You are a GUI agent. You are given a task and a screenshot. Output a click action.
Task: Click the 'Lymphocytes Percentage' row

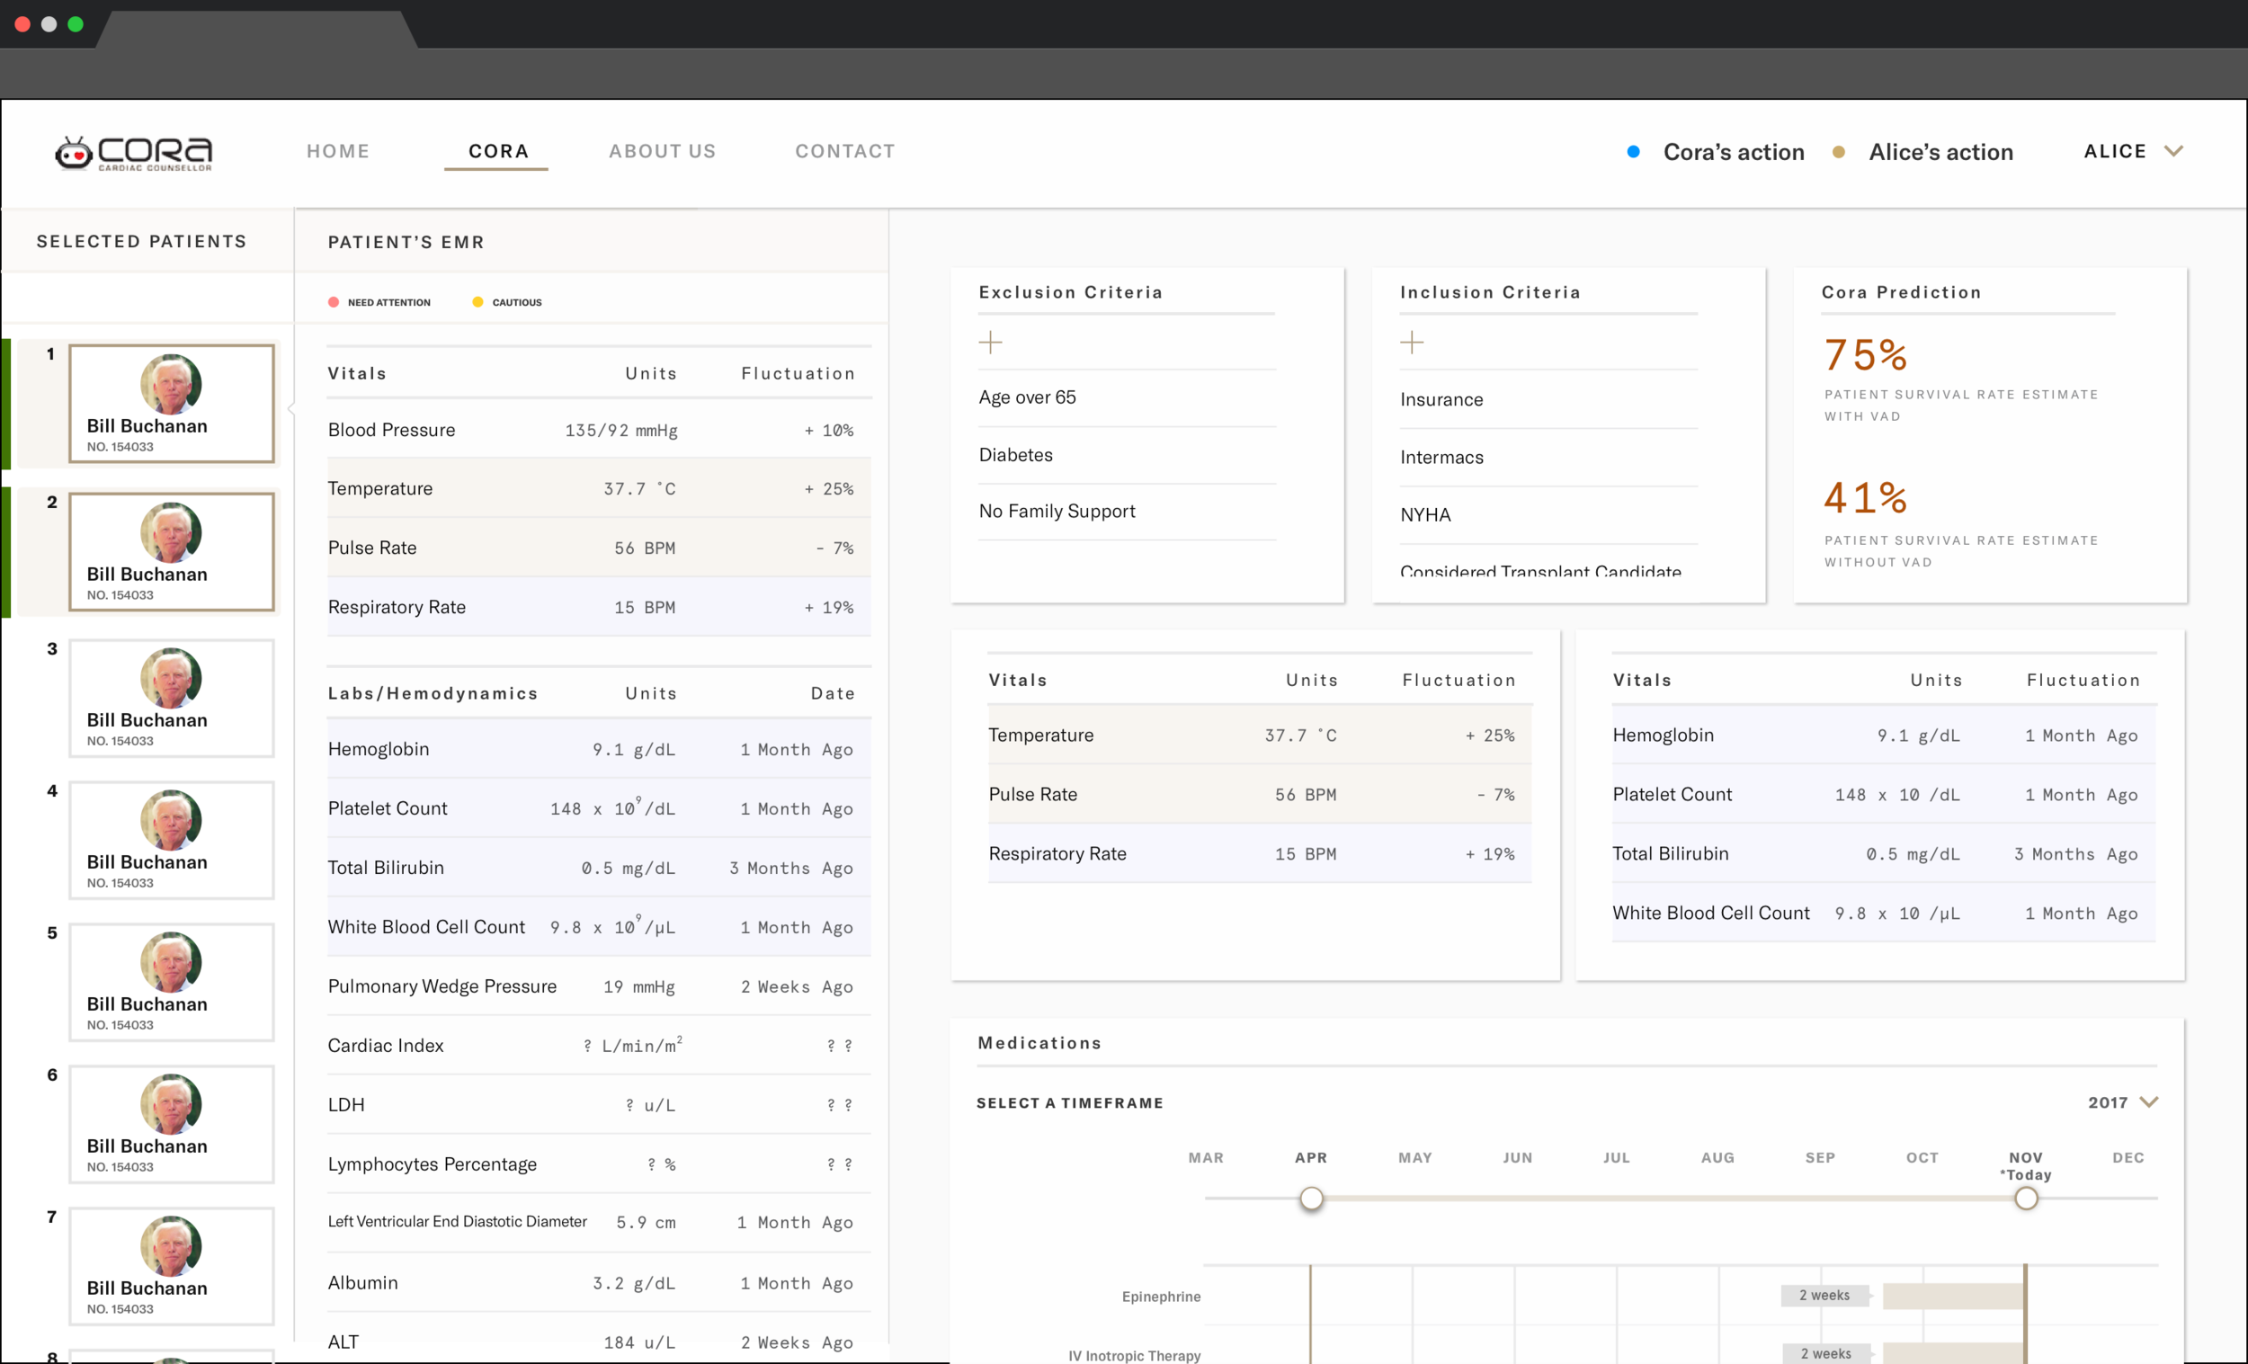(599, 1164)
